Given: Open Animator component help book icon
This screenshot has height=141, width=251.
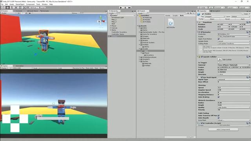Looking at the screenshot, I should 247,32.
